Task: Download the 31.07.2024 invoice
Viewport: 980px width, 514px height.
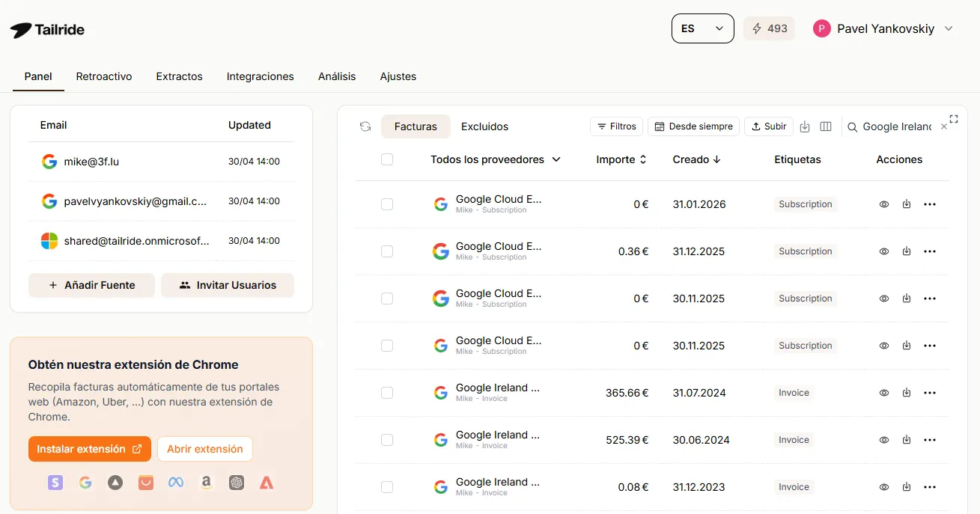Action: click(x=907, y=393)
